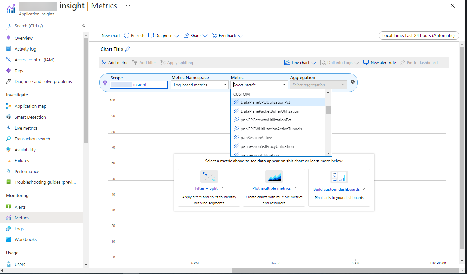Screen dimensions: 467x274
Task: Open Live metrics from the sidebar
Action: coord(26,128)
